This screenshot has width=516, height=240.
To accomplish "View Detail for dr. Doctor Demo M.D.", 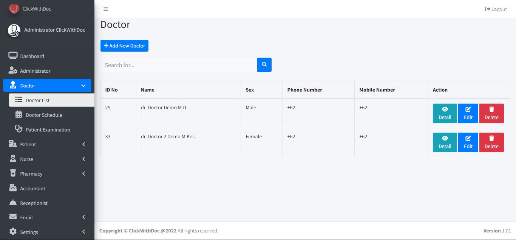I will 445,113.
